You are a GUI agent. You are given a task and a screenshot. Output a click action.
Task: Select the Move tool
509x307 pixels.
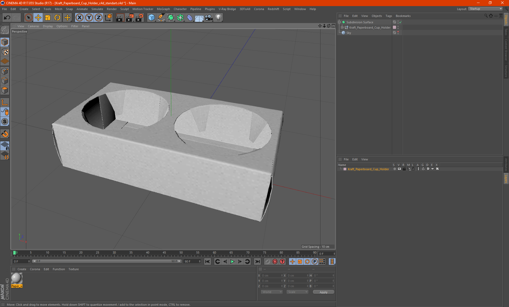38,18
